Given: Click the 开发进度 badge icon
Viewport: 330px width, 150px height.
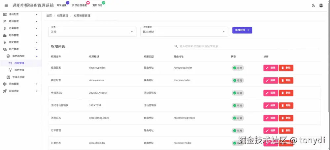Looking at the screenshot, I should click(x=68, y=3).
